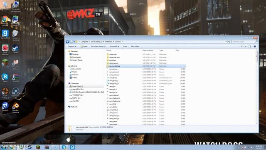The width and height of the screenshot is (266, 150).
Task: Open the Skype desktop icon
Action: point(5,78)
